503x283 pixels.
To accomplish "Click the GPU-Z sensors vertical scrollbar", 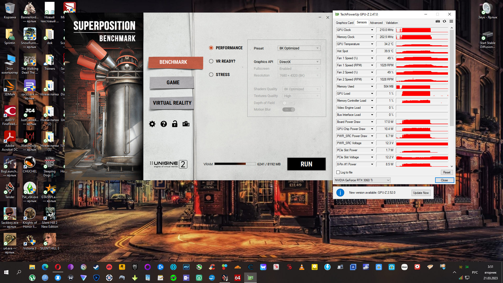I will pyautogui.click(x=452, y=79).
